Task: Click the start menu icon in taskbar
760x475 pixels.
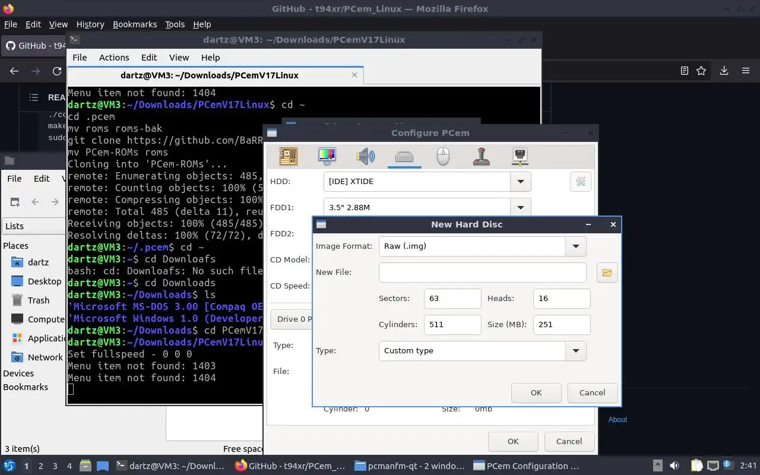Action: [x=9, y=465]
